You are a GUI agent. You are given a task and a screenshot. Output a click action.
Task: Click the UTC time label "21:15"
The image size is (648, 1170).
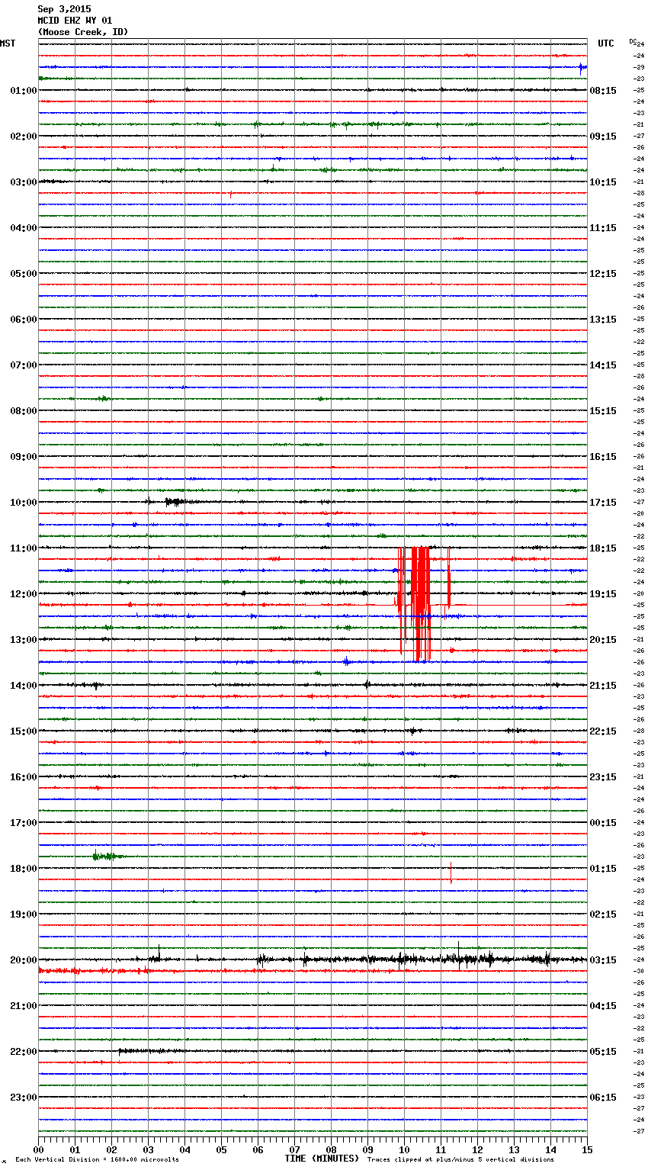click(603, 686)
